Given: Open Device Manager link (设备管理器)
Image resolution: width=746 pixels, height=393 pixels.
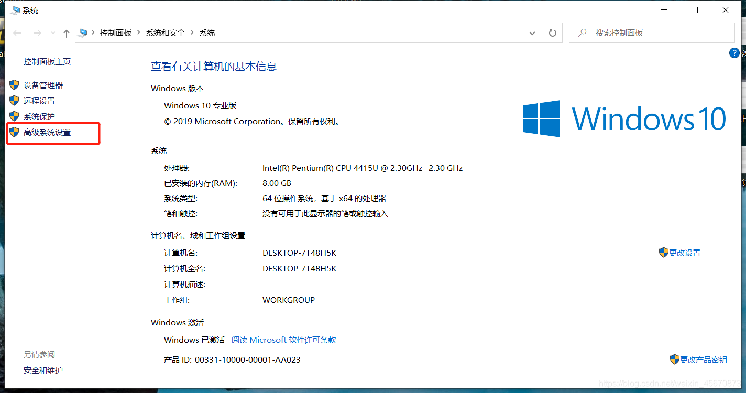Looking at the screenshot, I should coord(43,85).
